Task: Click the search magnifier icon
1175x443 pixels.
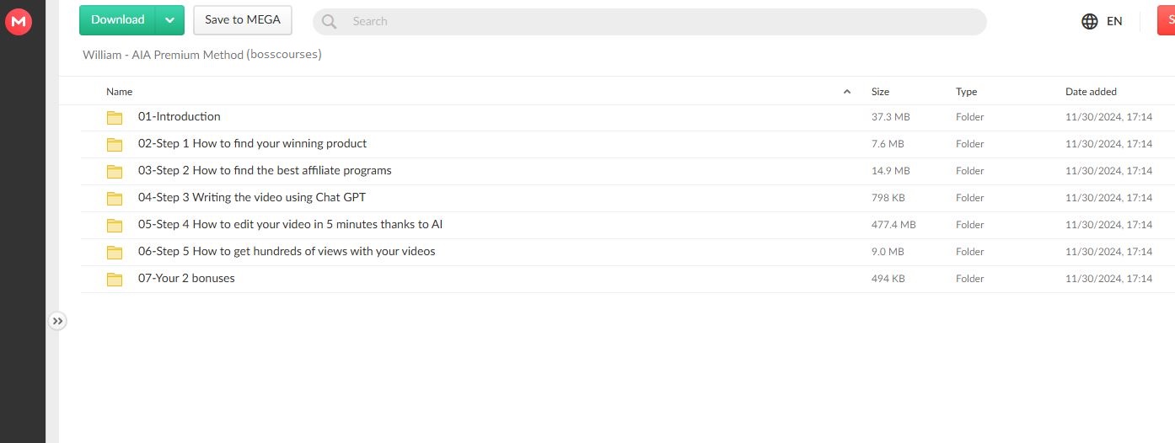Action: 330,22
